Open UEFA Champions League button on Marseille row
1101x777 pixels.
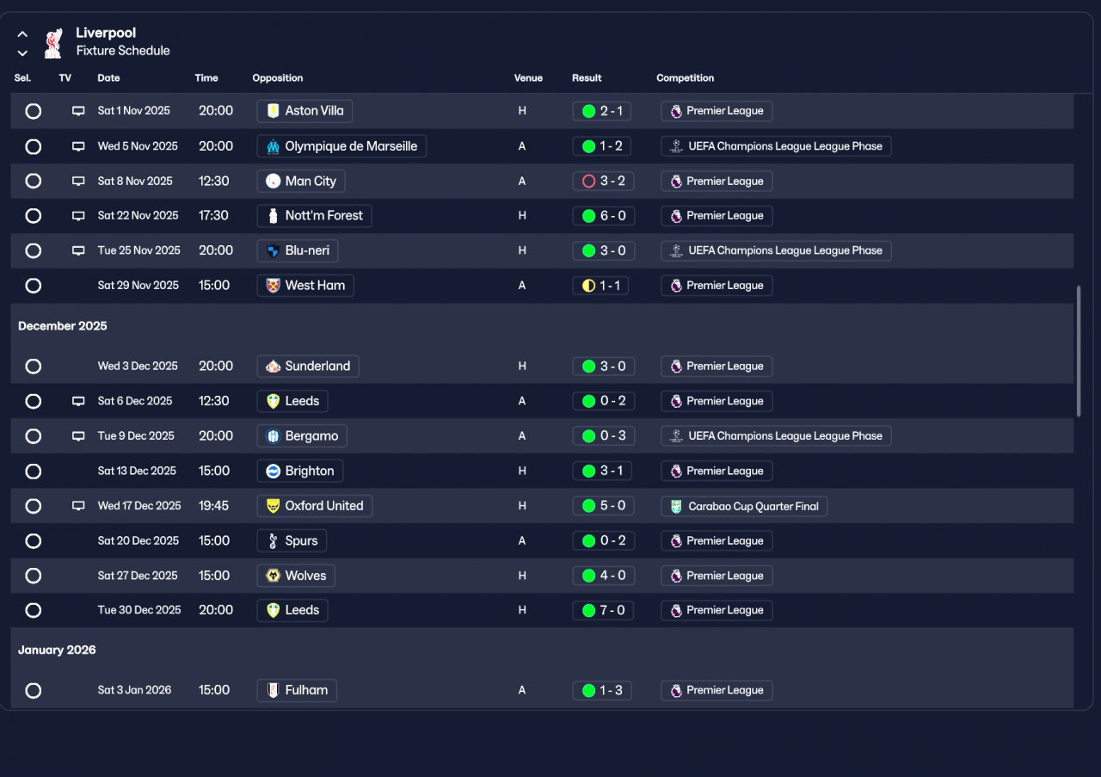tap(777, 146)
